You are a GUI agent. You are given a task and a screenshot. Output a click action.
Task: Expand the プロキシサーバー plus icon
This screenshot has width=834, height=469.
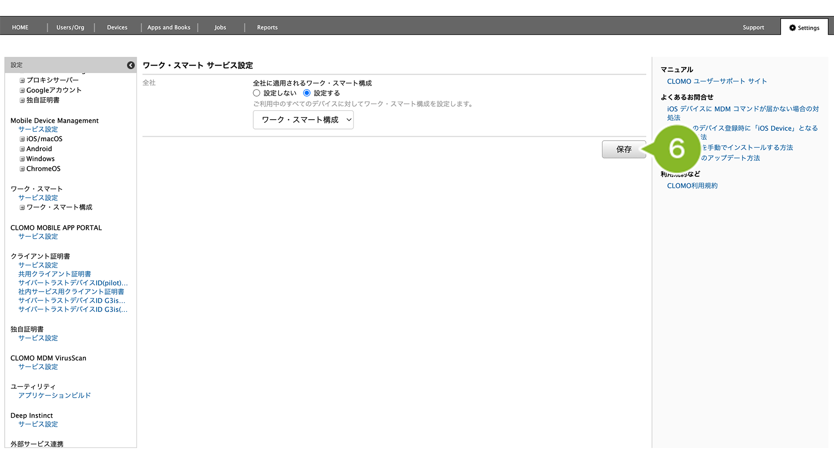click(x=22, y=80)
